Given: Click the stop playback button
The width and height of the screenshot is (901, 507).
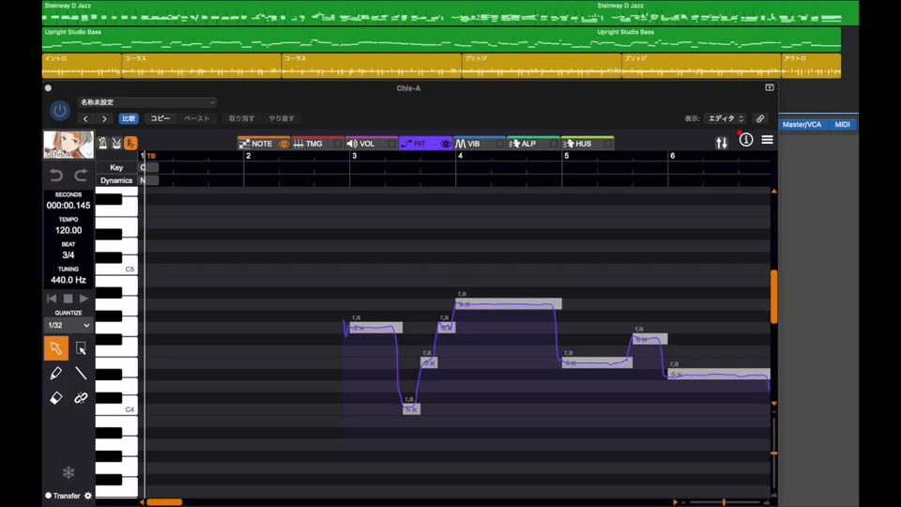Looking at the screenshot, I should [68, 299].
